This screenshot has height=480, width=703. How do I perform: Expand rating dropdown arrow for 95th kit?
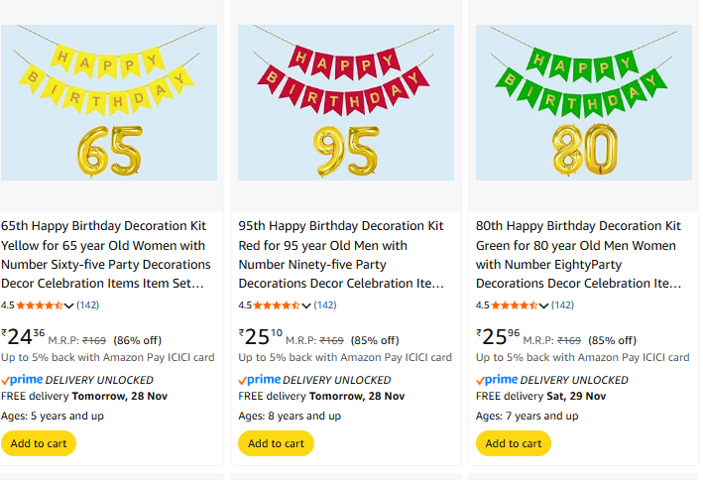pyautogui.click(x=306, y=305)
